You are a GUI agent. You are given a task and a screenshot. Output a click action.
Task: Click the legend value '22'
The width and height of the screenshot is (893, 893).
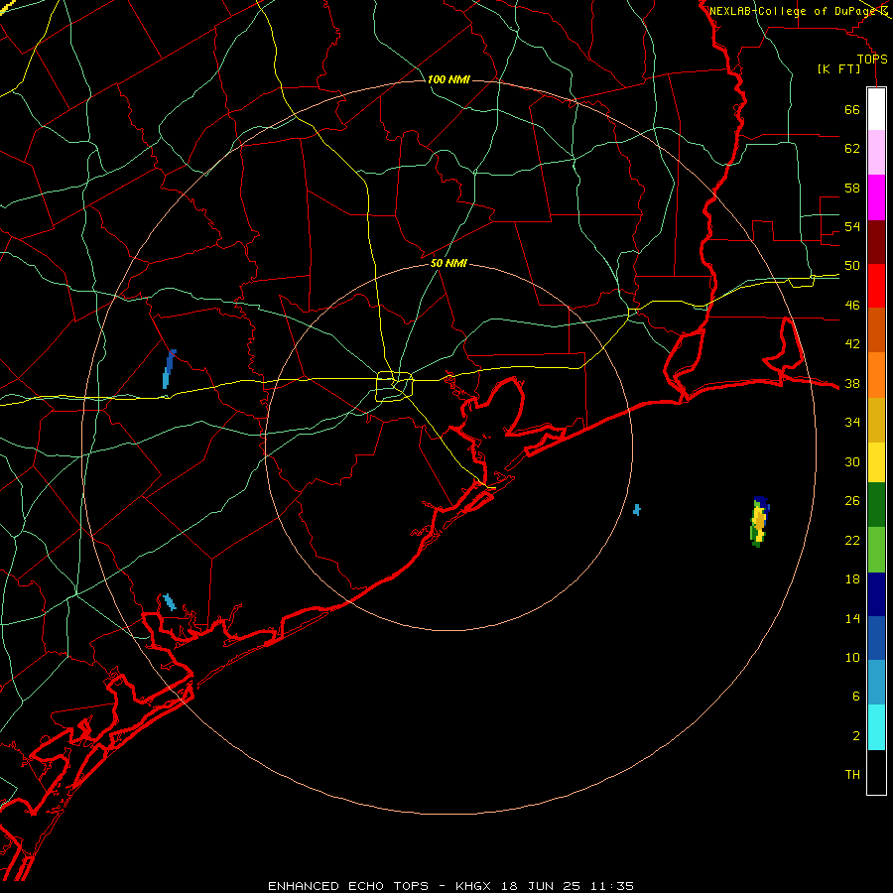coord(852,540)
